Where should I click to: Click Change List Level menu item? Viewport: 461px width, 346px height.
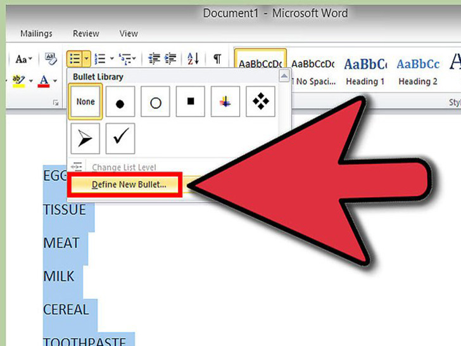pyautogui.click(x=123, y=167)
